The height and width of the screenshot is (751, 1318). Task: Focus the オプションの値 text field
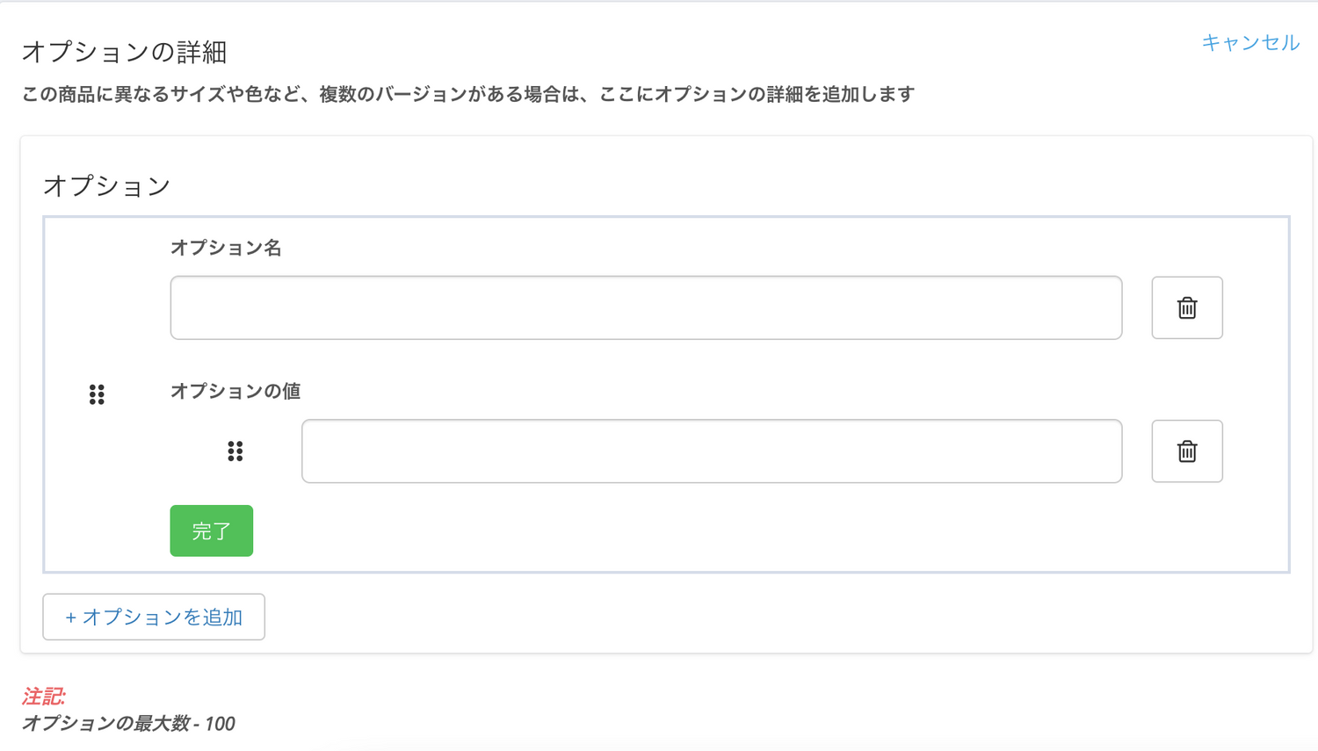(x=712, y=451)
